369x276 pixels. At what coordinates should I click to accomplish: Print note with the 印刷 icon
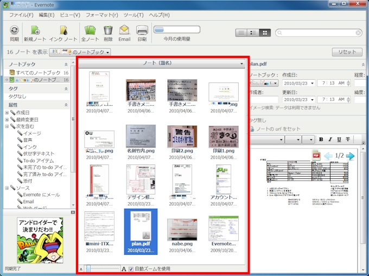point(142,30)
